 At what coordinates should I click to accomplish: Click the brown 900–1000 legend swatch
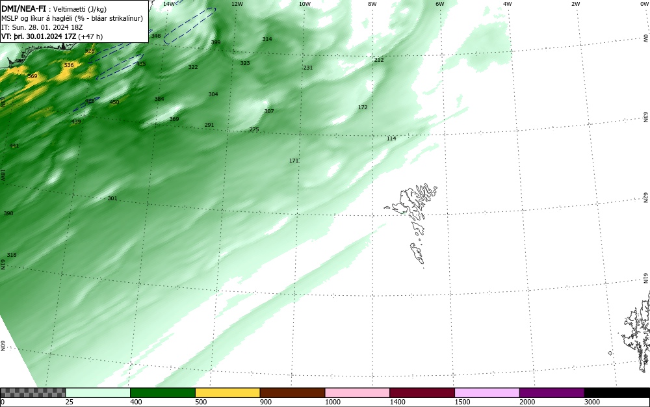tap(292, 393)
